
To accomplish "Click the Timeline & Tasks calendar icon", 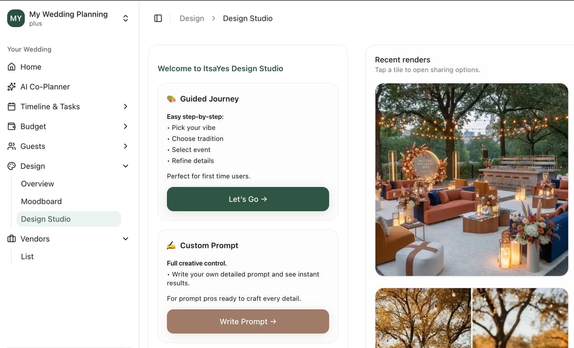I will [11, 106].
